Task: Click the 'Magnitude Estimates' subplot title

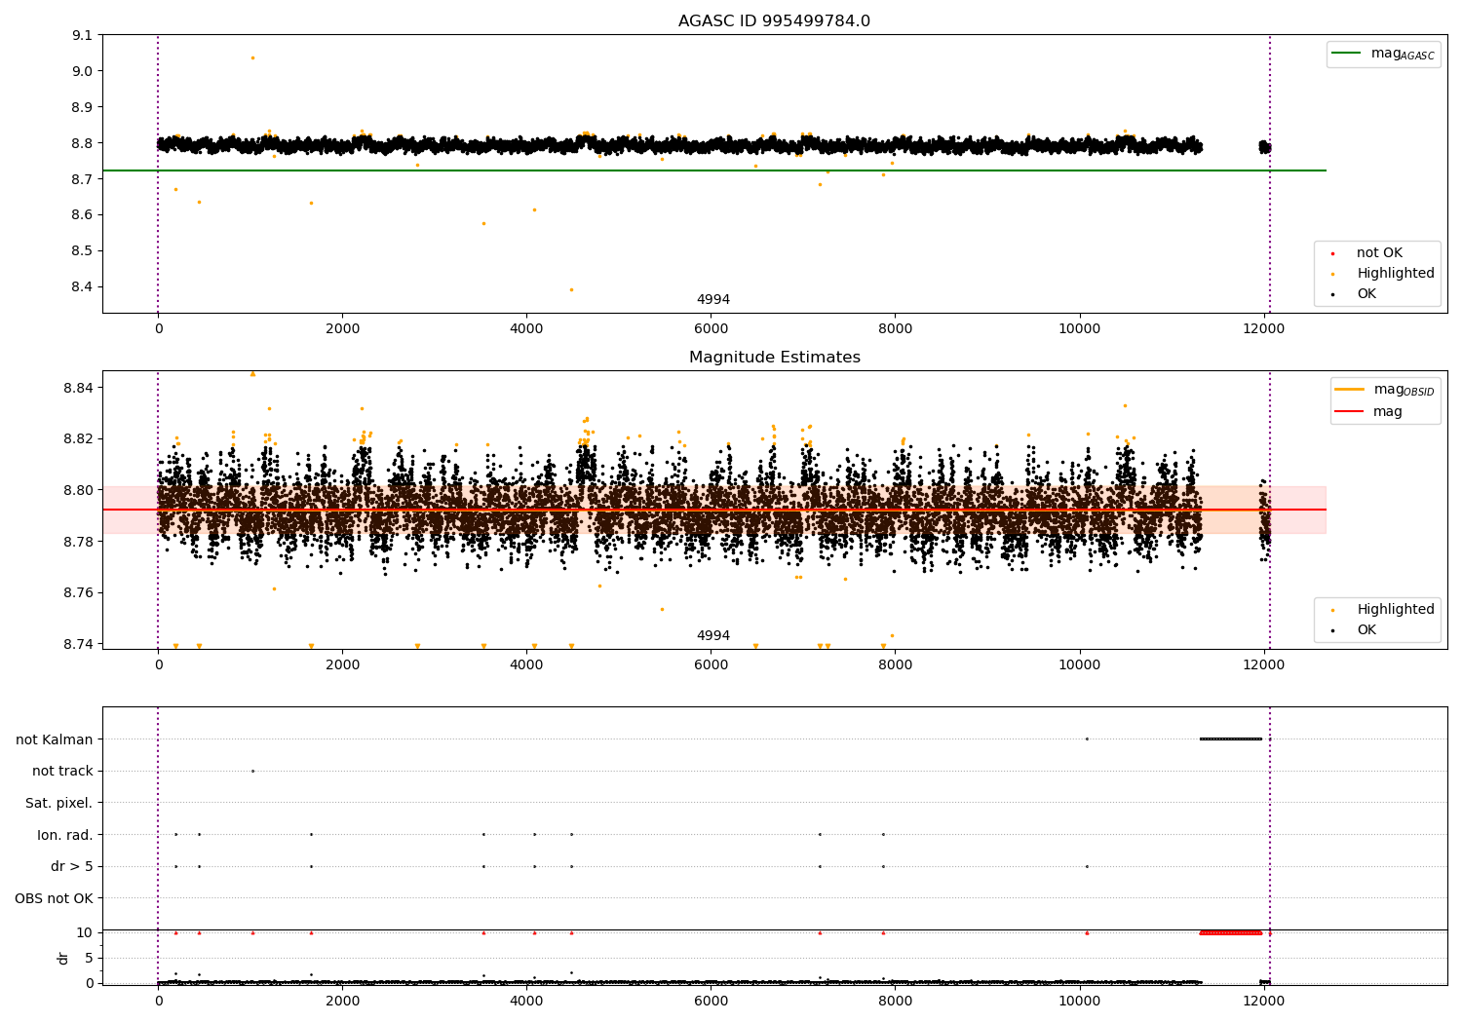Action: click(774, 358)
